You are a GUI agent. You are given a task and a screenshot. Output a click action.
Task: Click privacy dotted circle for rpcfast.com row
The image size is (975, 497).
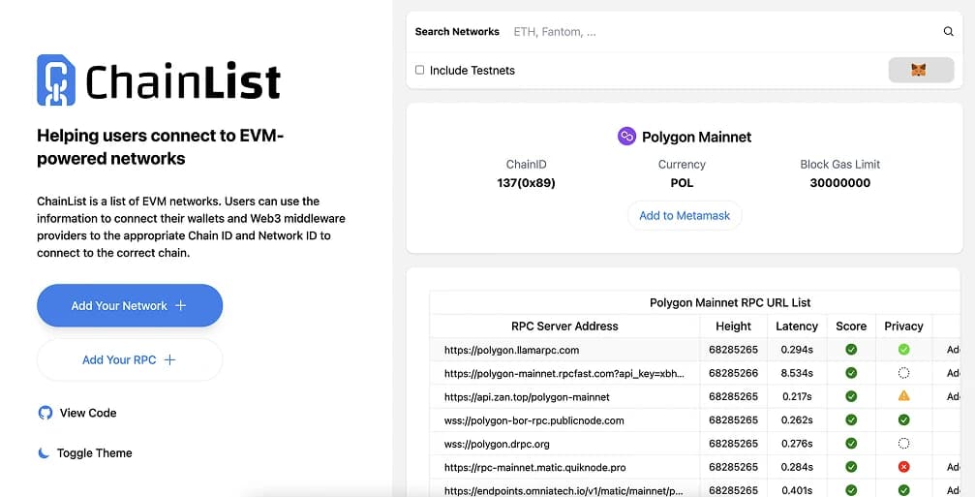pyautogui.click(x=903, y=373)
